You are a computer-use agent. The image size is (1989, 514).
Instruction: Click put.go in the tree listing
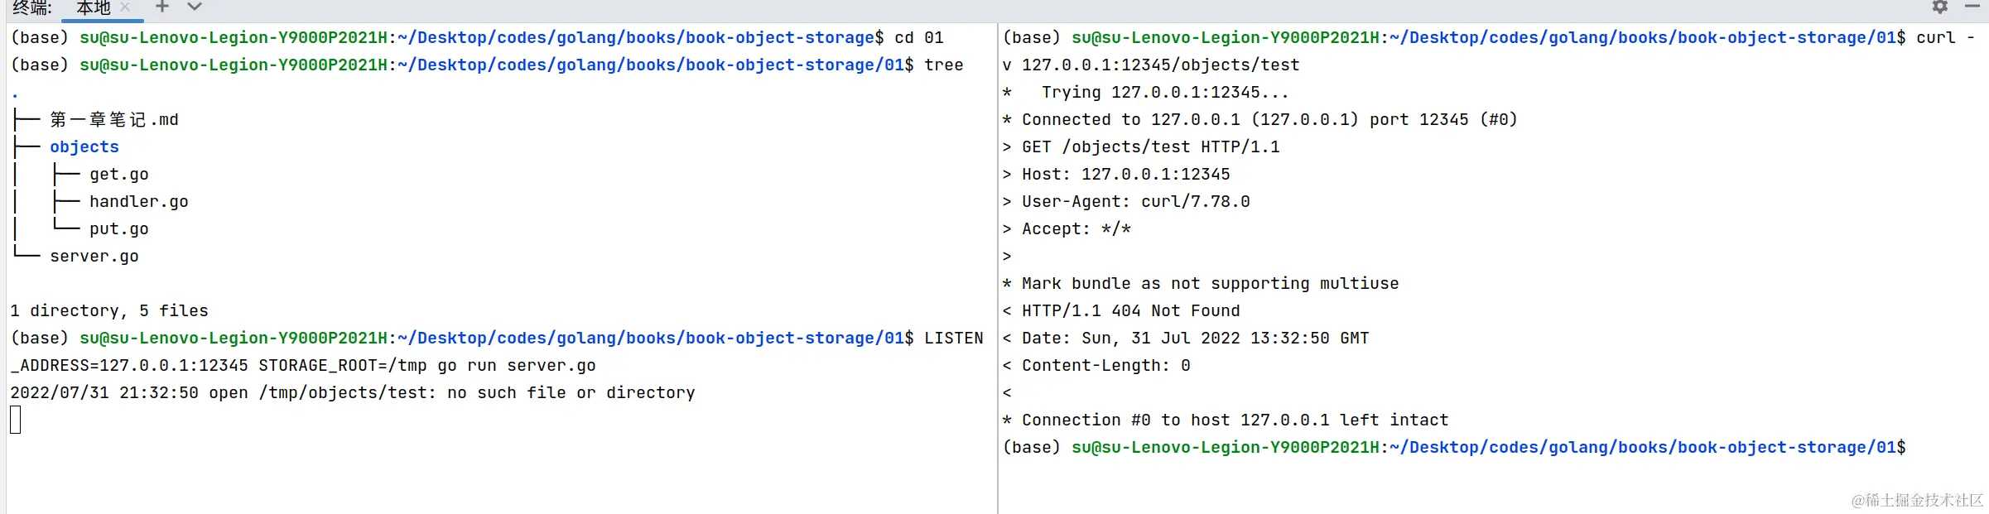tap(119, 228)
